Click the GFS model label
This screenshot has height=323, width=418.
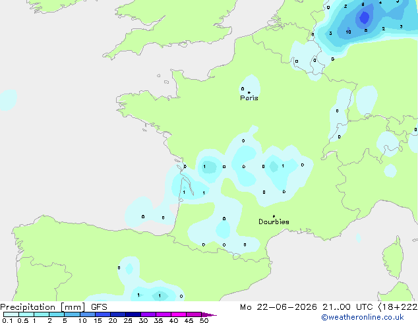coord(99,307)
